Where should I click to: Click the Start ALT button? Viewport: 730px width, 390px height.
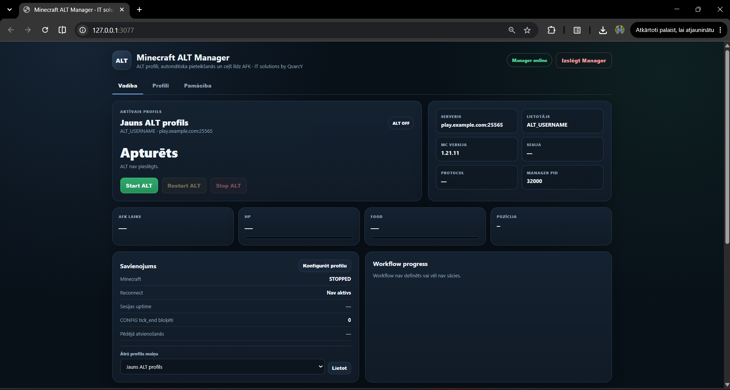[x=139, y=186]
